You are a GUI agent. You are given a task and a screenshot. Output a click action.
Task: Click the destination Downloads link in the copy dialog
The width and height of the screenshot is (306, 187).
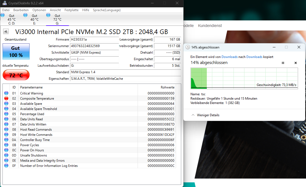[254, 57]
